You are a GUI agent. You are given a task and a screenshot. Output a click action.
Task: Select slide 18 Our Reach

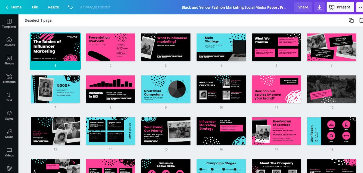point(332,131)
